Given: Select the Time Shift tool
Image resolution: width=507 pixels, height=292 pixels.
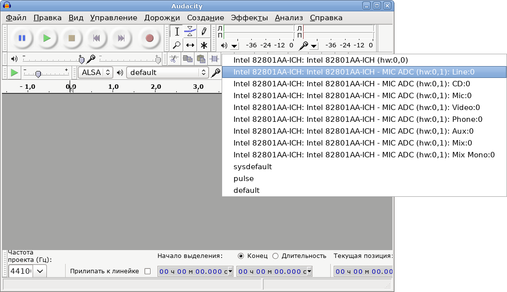Looking at the screenshot, I should click(190, 45).
